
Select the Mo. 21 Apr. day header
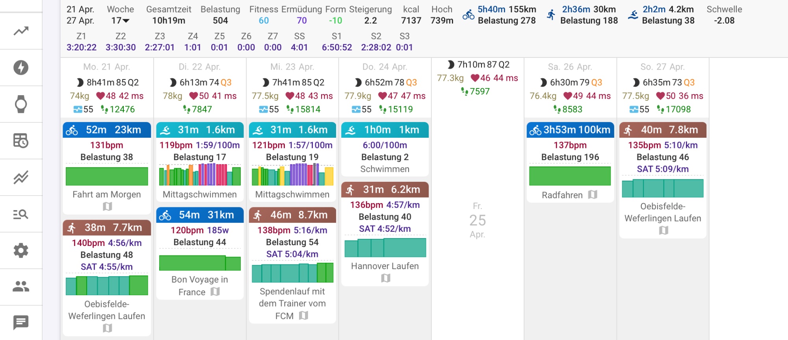coord(106,67)
